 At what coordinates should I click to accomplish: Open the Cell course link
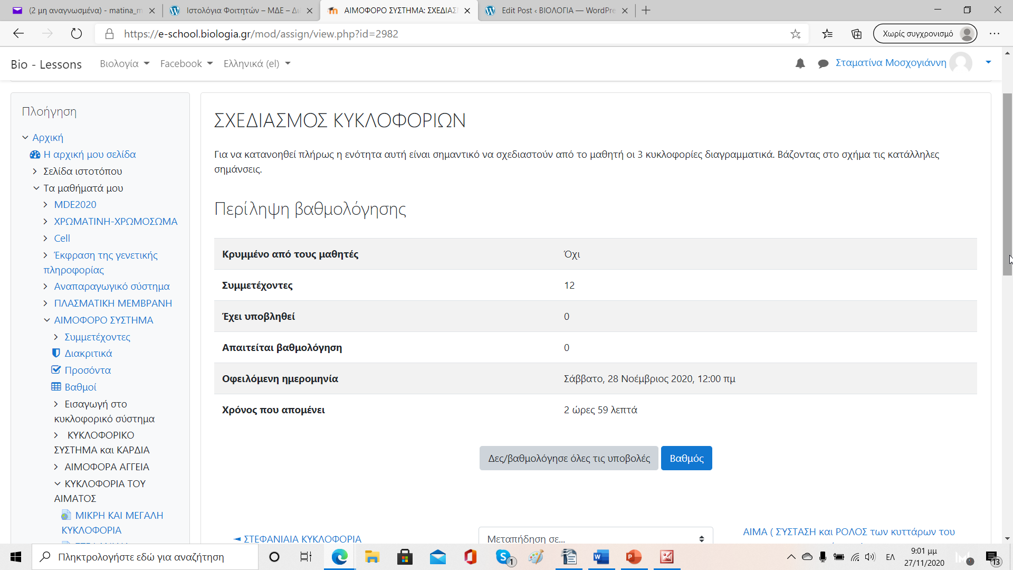pos(62,239)
